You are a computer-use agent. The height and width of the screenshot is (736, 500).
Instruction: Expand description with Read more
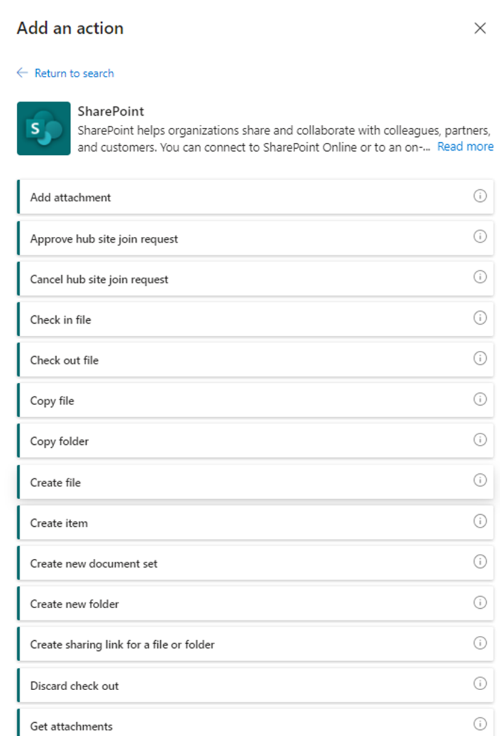pos(465,146)
